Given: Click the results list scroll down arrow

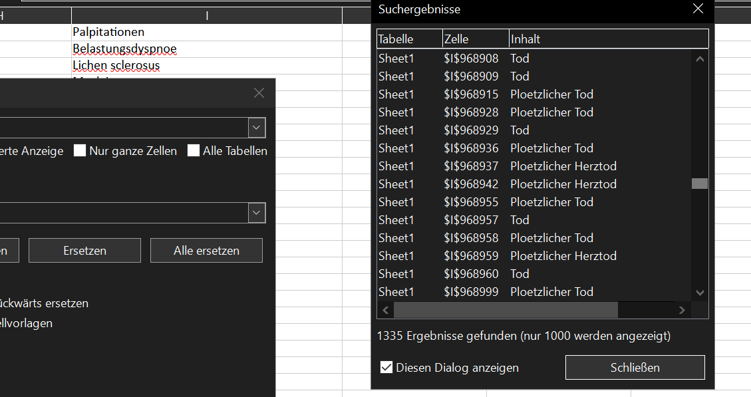Looking at the screenshot, I should click(x=700, y=292).
